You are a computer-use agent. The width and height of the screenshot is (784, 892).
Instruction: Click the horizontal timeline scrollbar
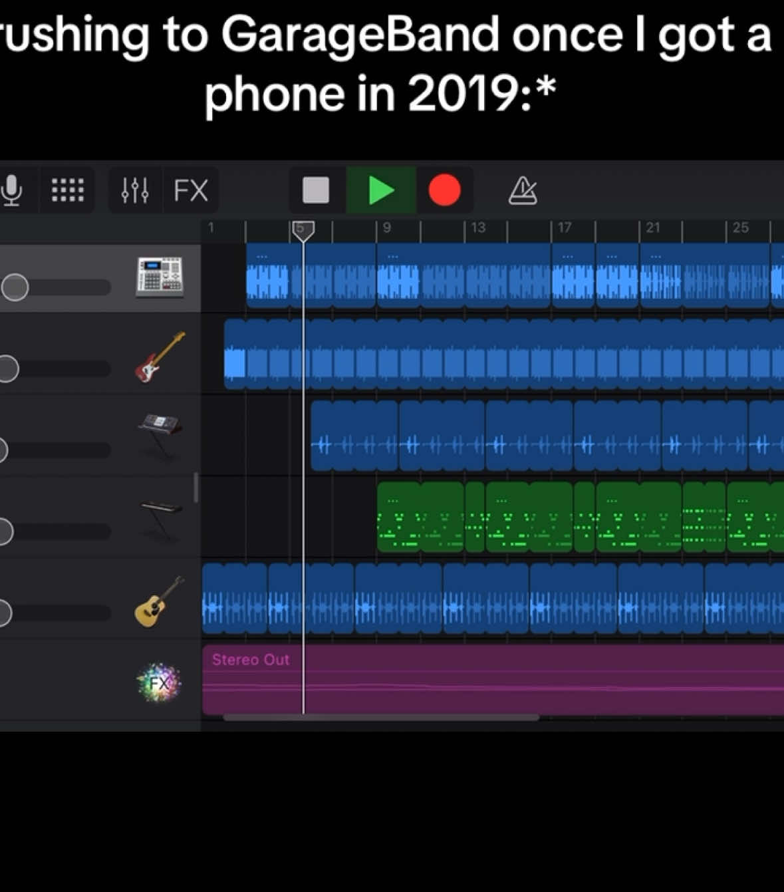381,718
